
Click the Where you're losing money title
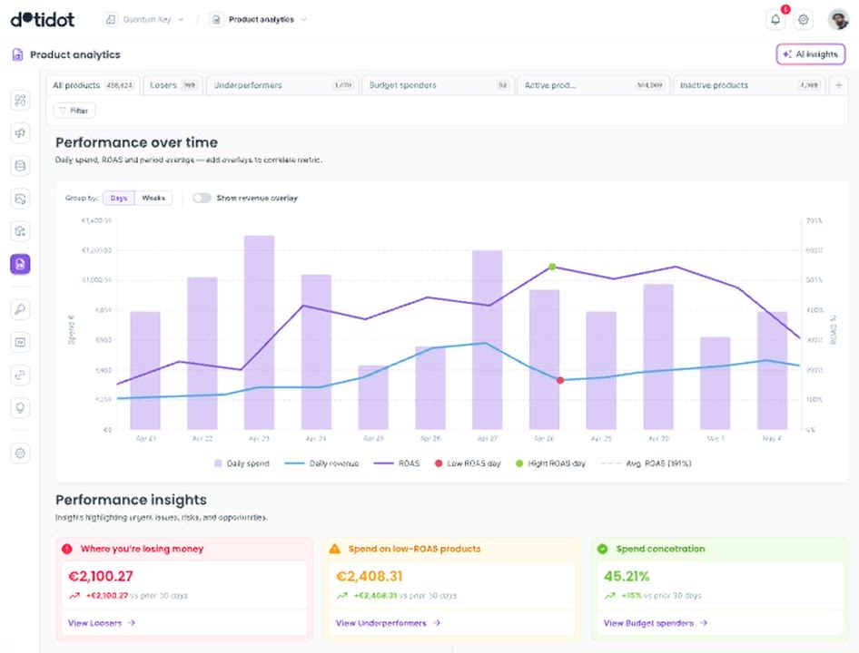pyautogui.click(x=142, y=549)
